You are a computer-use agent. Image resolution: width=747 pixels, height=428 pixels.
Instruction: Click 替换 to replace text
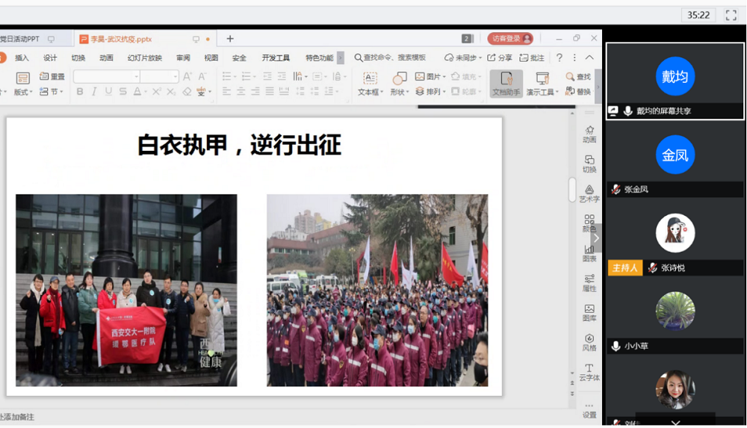(x=578, y=92)
